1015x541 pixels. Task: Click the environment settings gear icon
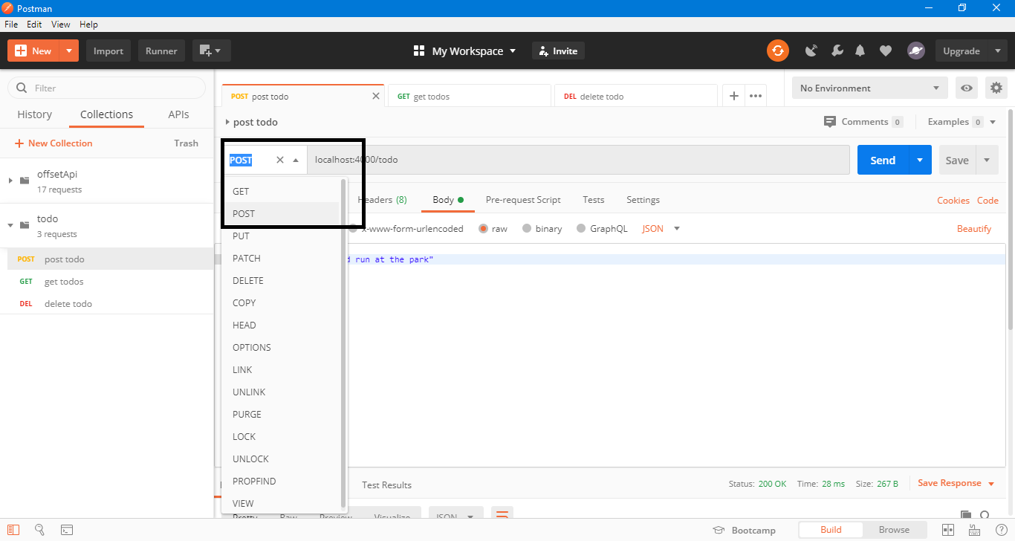[x=996, y=88]
